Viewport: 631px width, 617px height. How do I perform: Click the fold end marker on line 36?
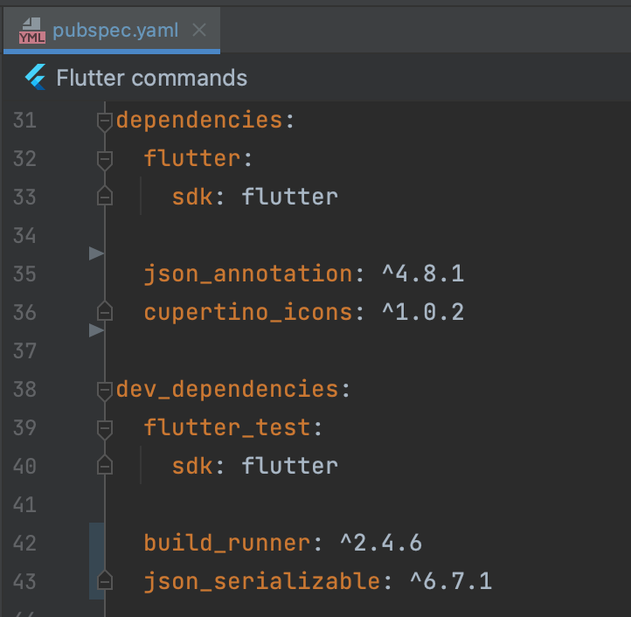(x=105, y=311)
